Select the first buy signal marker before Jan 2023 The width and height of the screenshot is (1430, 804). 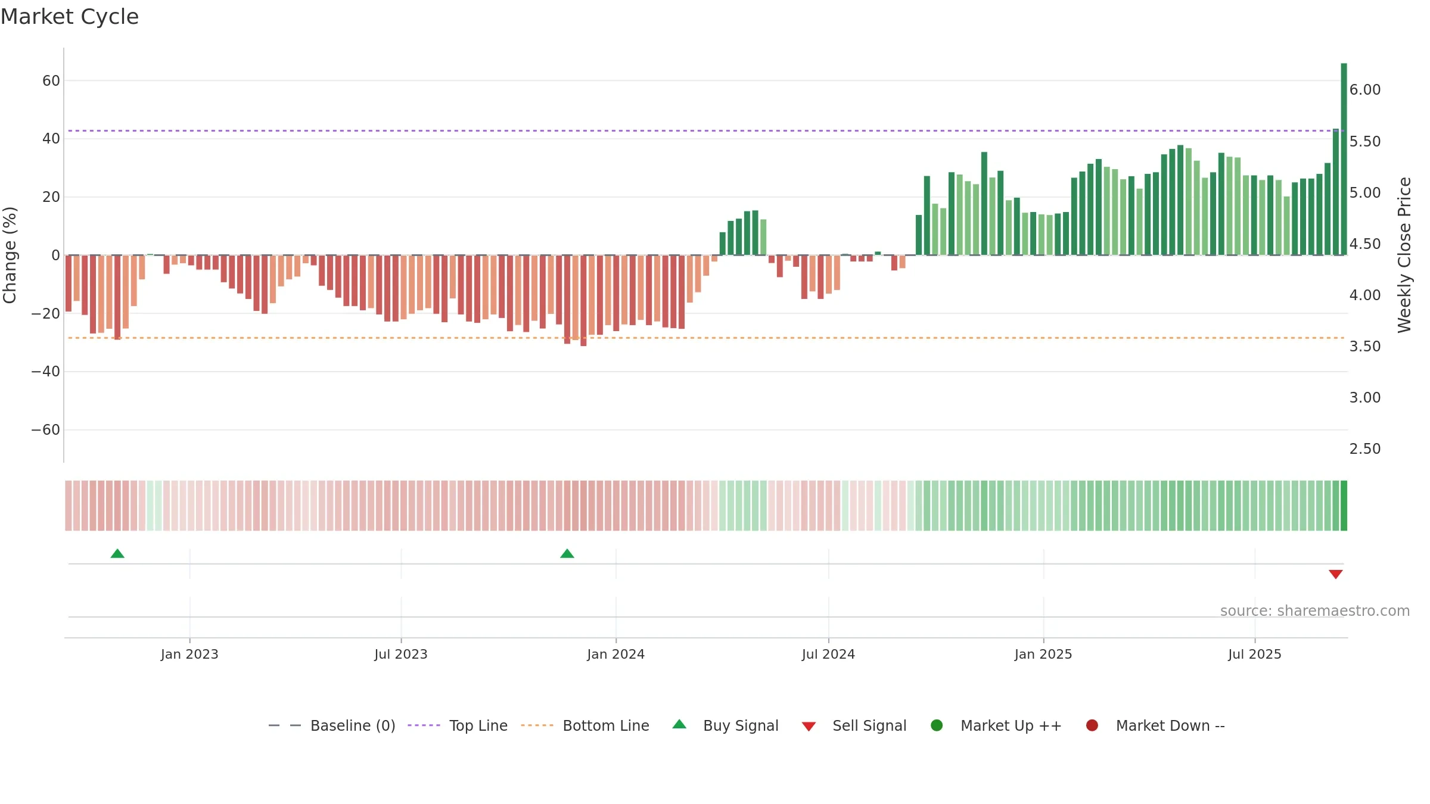click(x=117, y=554)
